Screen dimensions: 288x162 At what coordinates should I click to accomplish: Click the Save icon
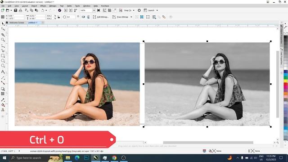[16, 10]
